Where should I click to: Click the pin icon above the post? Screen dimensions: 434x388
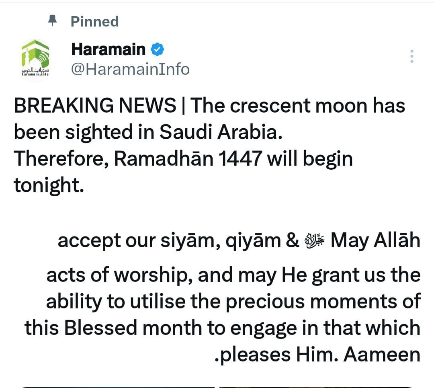pos(52,21)
